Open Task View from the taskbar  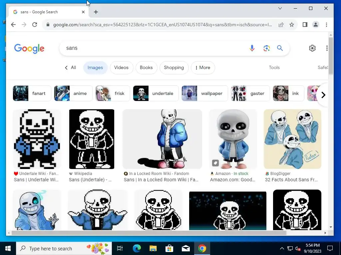click(120, 248)
